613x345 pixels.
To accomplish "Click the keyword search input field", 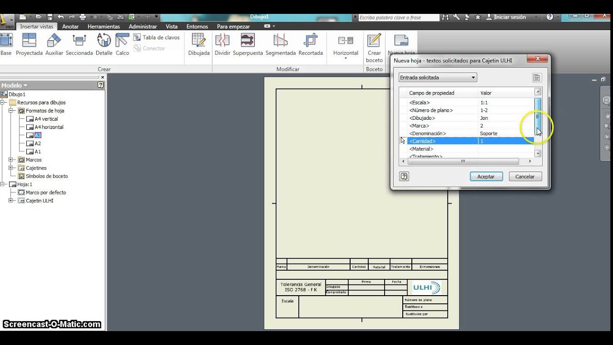I will pos(398,17).
